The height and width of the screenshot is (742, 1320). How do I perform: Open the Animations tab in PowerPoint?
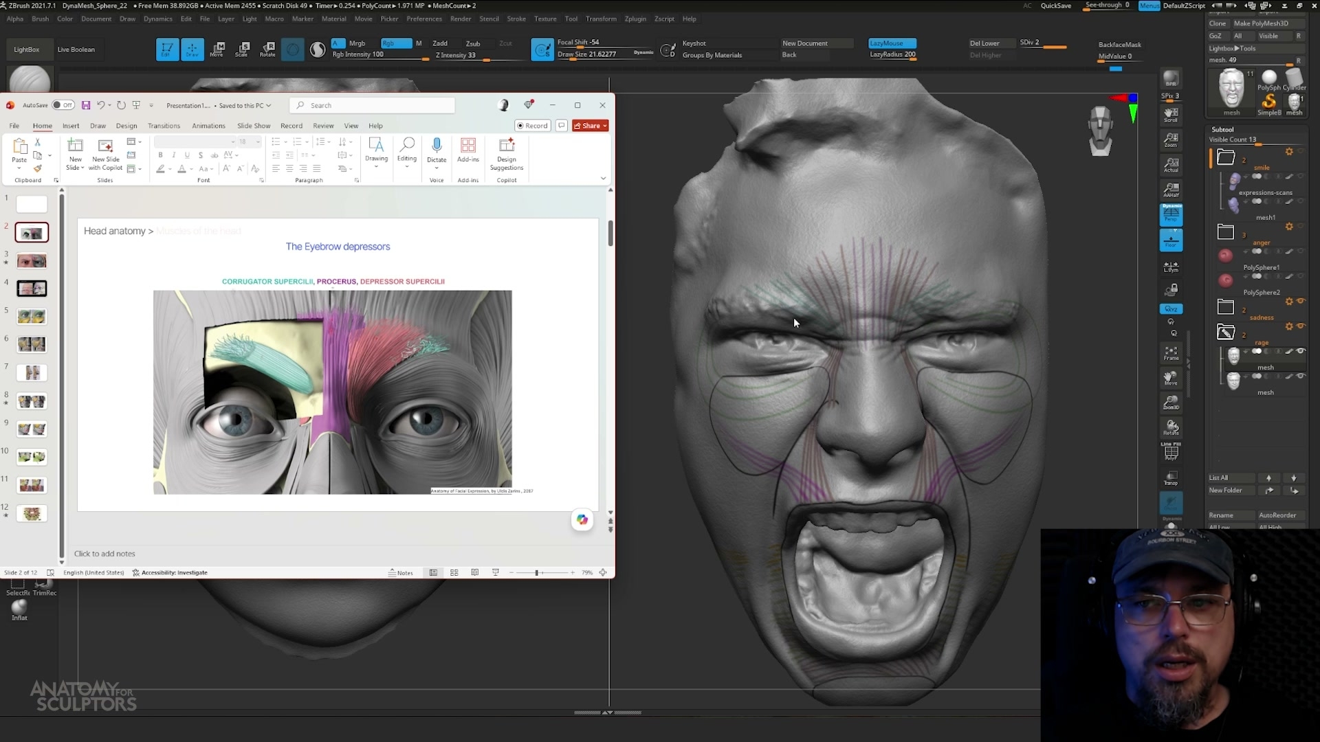(x=208, y=126)
